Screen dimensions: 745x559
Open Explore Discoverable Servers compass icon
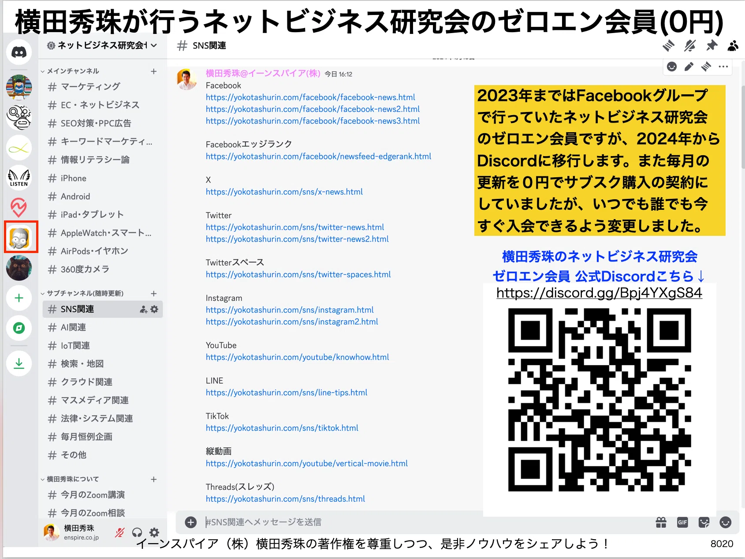click(19, 328)
